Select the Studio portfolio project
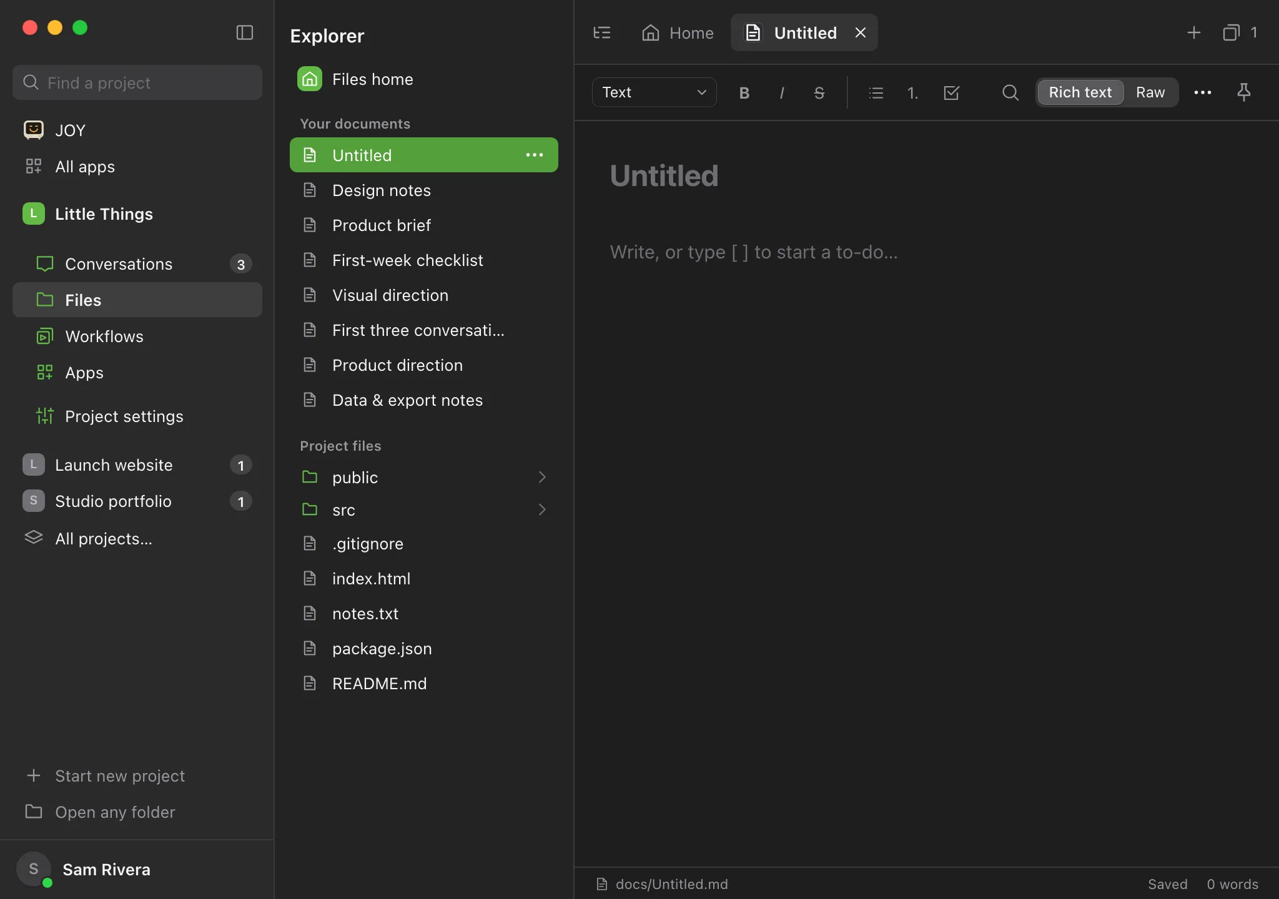This screenshot has width=1279, height=899. 137,501
